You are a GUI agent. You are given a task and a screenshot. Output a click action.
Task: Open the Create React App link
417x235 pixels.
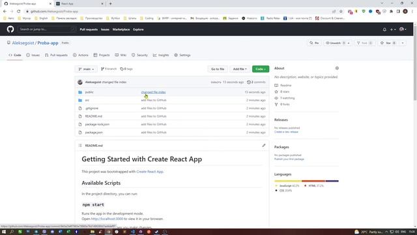(x=150, y=172)
